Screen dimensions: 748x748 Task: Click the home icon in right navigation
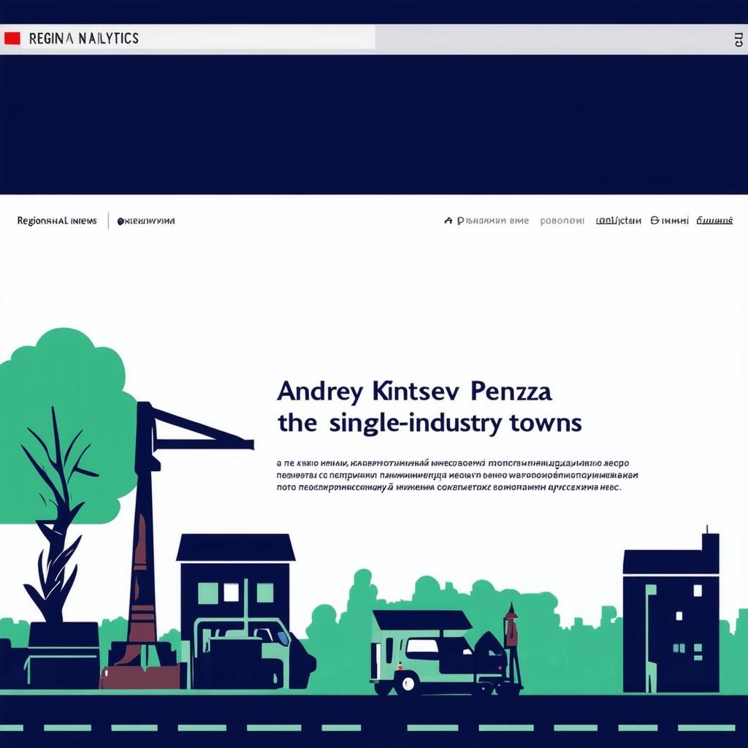click(x=449, y=221)
